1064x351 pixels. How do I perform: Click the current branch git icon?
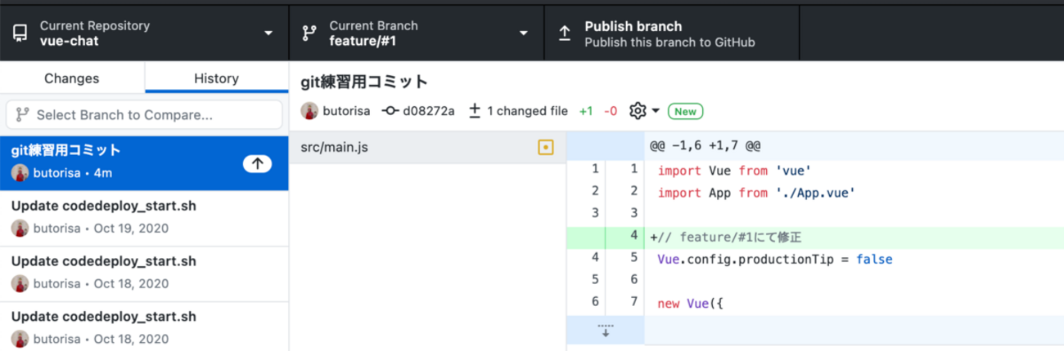click(309, 33)
